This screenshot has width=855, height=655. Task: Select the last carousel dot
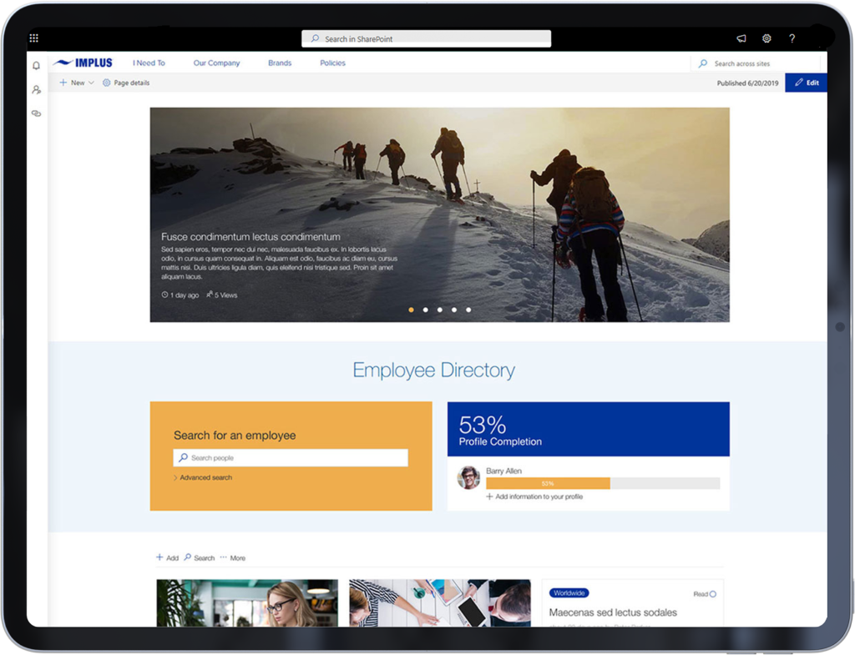coord(468,310)
